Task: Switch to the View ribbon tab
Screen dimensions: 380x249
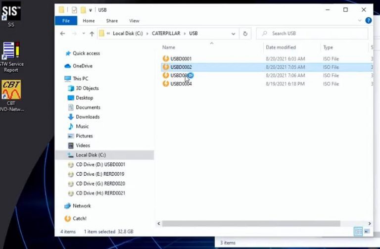Action: (x=134, y=21)
